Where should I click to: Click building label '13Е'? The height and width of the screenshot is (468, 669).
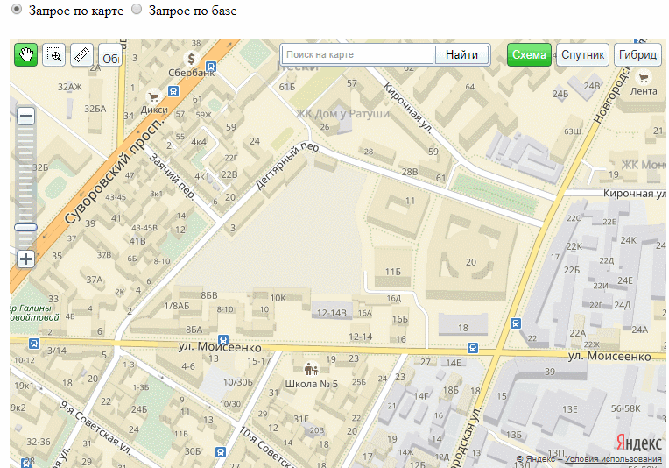pos(569,409)
